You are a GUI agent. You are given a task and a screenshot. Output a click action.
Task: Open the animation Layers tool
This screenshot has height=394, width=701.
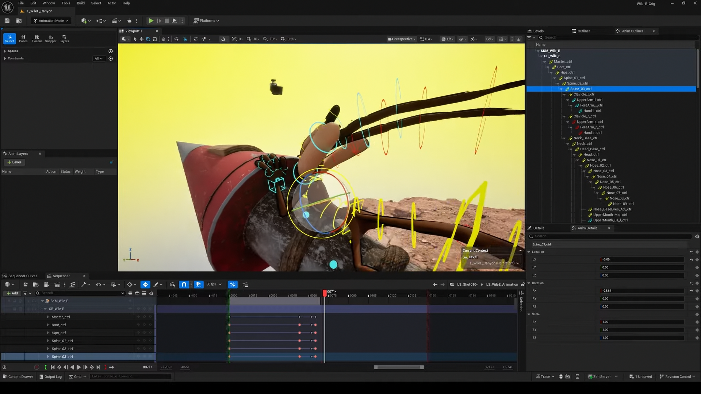[64, 38]
